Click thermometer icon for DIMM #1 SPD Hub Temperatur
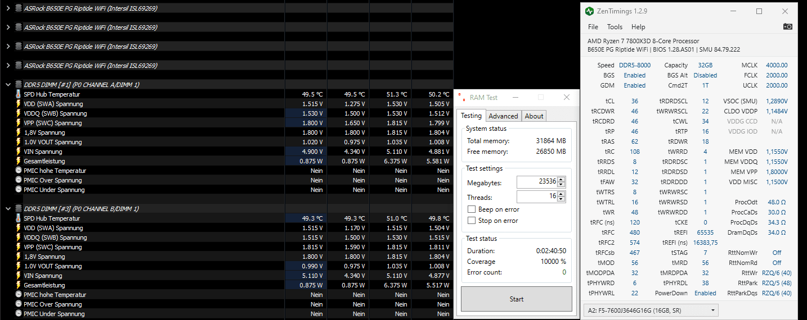Image resolution: width=807 pixels, height=320 pixels. pos(18,94)
